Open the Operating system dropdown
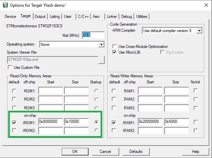Image resolution: width=212 pixels, height=158 pixels. click(101, 44)
